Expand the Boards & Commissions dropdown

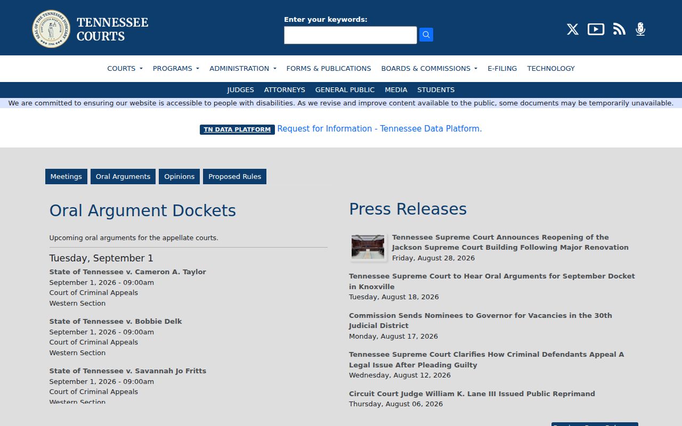pyautogui.click(x=429, y=68)
